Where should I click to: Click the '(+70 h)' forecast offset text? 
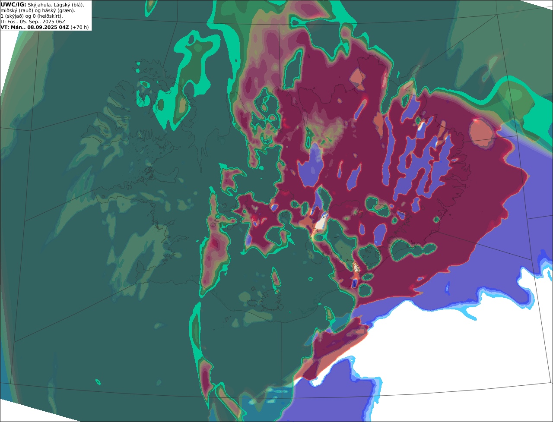click(80, 27)
